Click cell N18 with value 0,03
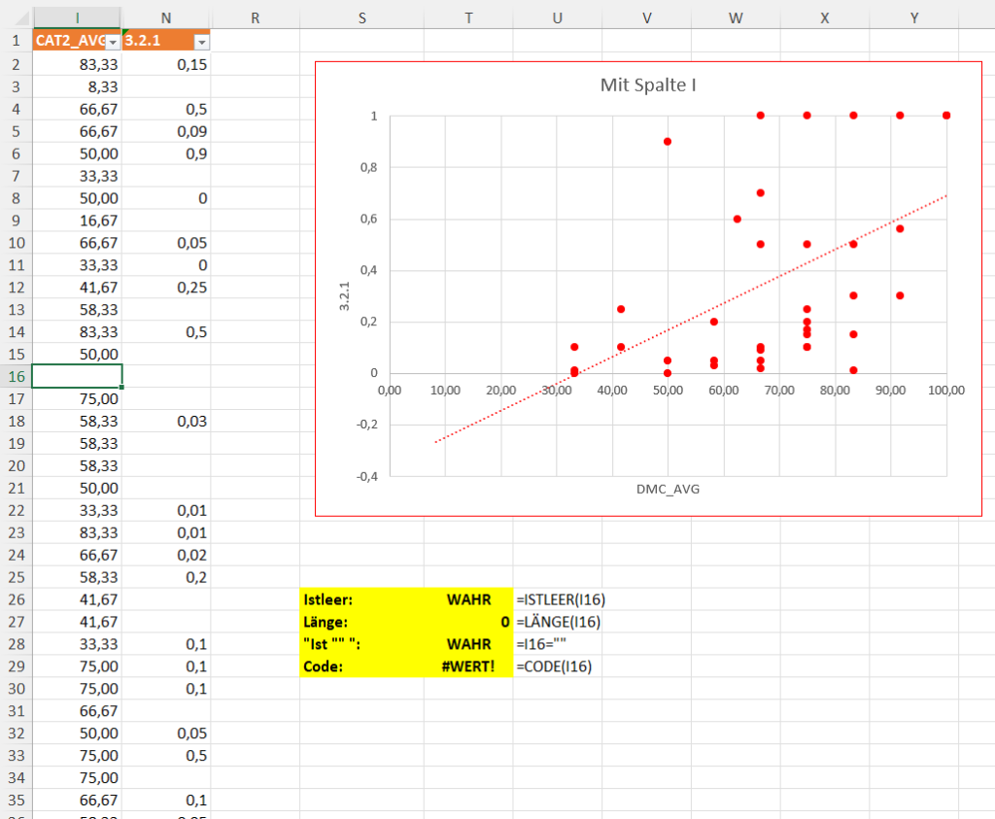Screen dimensions: 995x819 [166, 422]
